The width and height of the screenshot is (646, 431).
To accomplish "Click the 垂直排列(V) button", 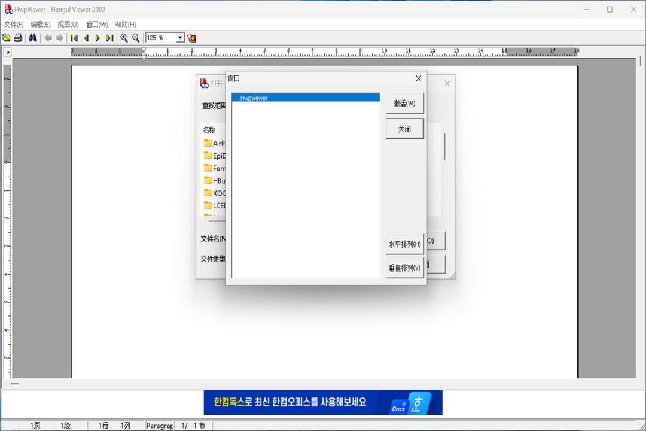I will 404,268.
